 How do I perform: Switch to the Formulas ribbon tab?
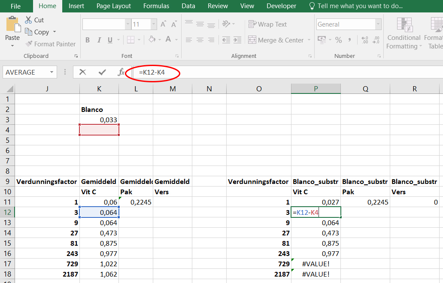(156, 6)
